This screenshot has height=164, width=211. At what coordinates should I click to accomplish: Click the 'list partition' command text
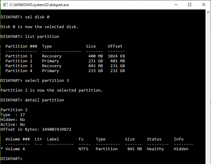point(42,37)
